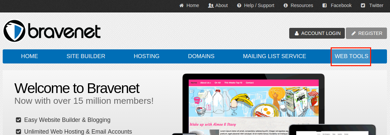The width and height of the screenshot is (390, 135).
Task: Select HOME in the blue navigation bar
Action: coord(30,56)
